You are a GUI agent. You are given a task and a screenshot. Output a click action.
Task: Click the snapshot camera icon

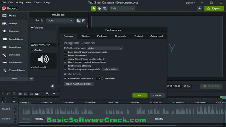click(x=37, y=94)
